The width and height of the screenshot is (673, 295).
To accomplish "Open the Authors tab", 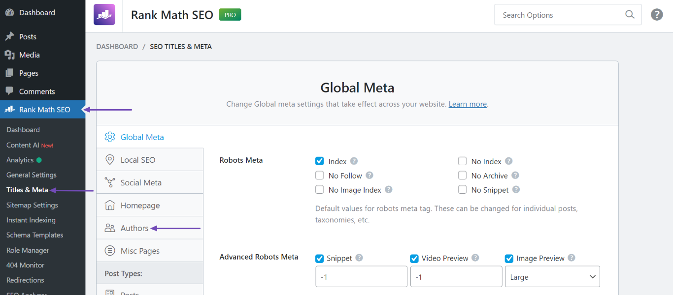I will tap(150, 228).
